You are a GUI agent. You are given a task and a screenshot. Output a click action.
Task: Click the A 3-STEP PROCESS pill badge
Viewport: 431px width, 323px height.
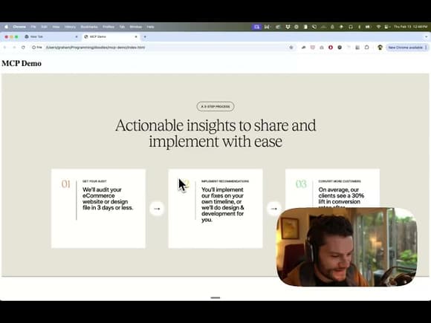(215, 106)
